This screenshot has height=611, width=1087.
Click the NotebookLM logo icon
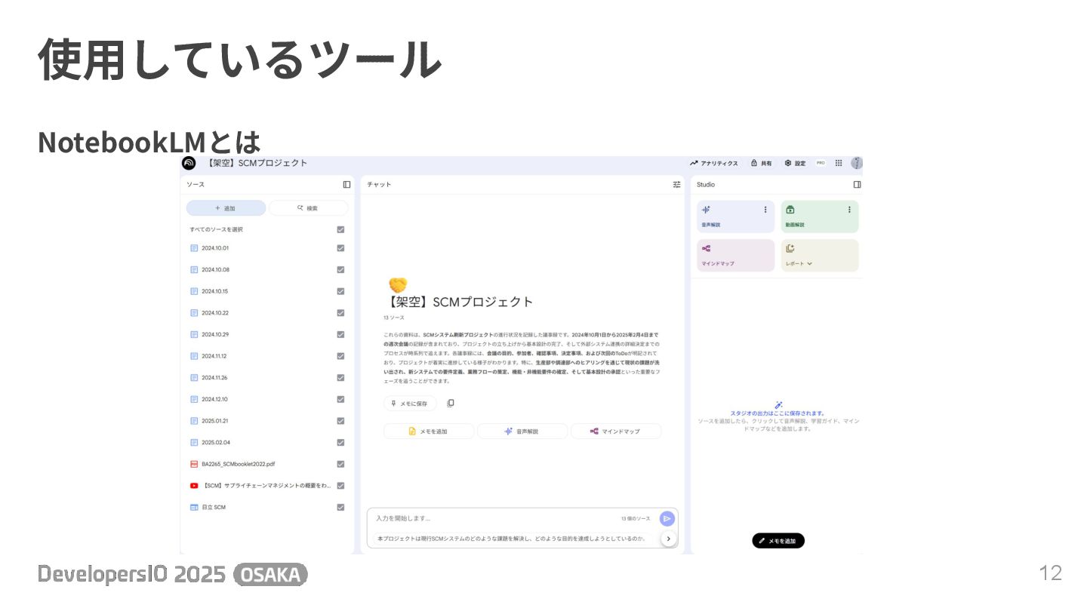(189, 163)
